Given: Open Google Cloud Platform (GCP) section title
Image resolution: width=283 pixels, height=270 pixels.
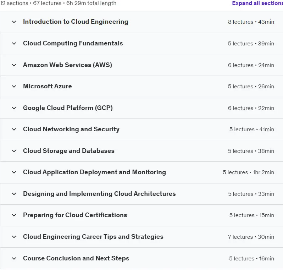Looking at the screenshot, I should coord(68,108).
